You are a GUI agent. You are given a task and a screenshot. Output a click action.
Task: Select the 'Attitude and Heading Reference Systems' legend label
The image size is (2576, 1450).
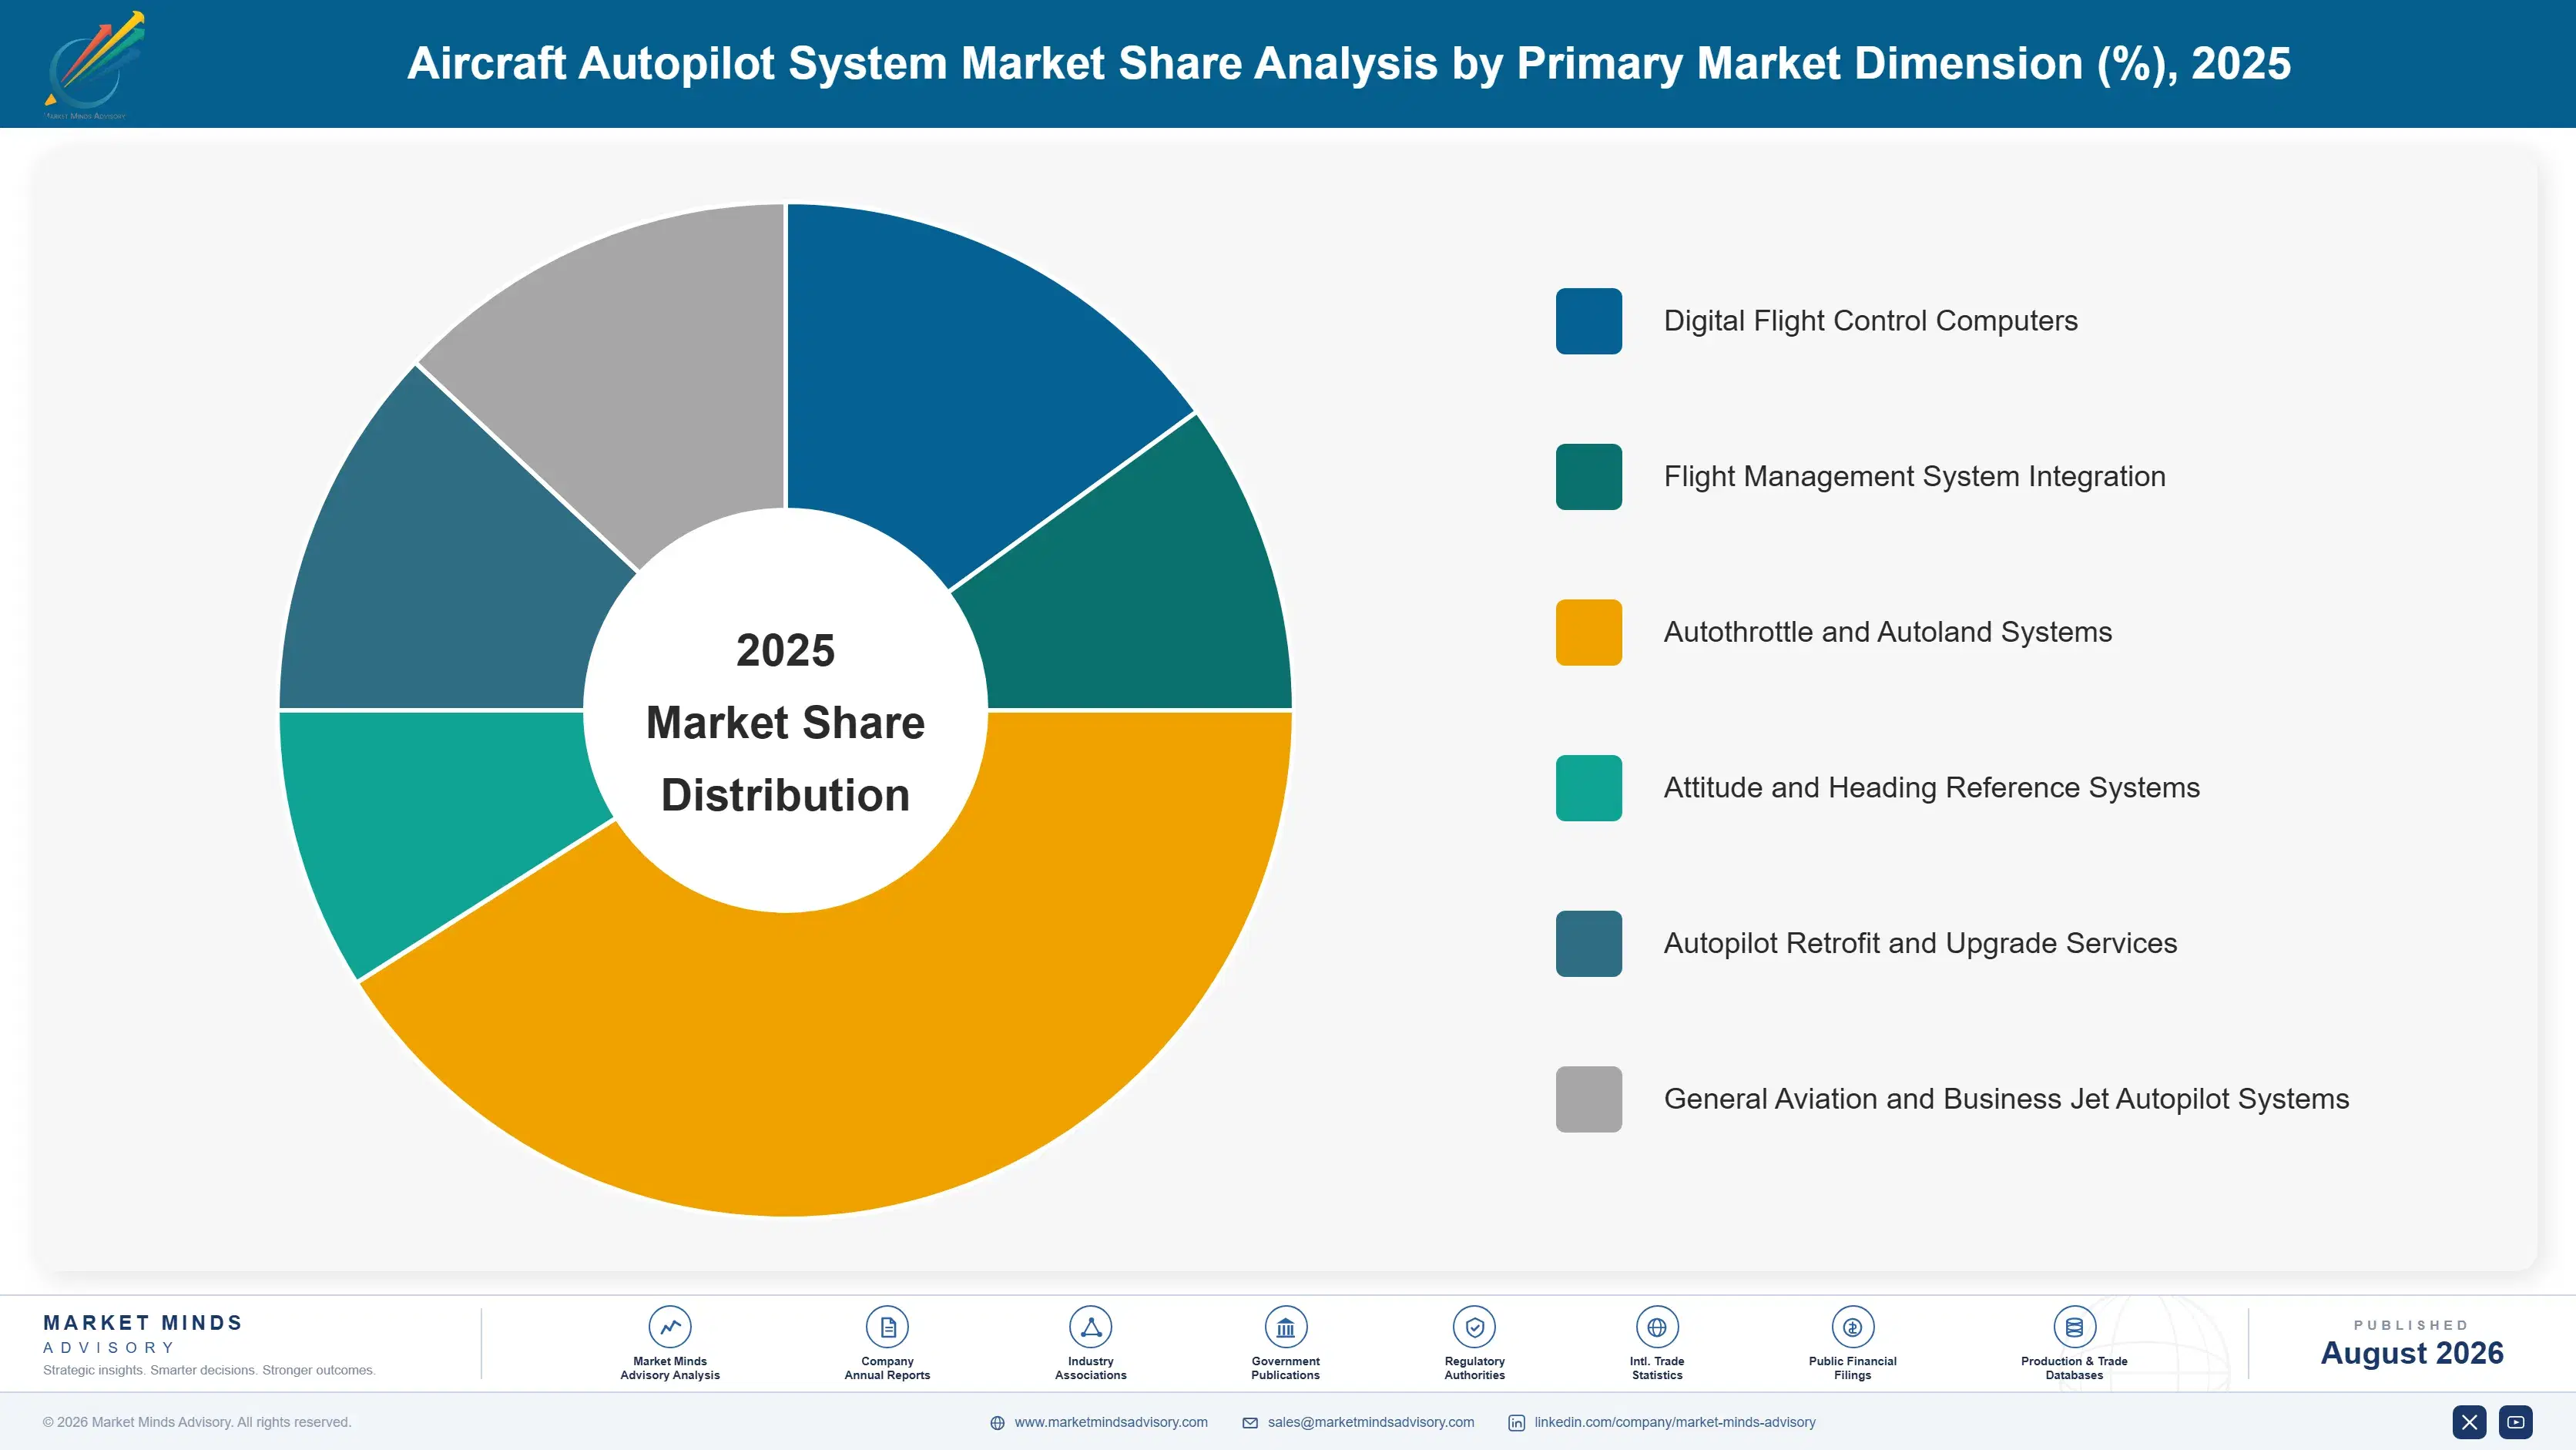click(x=1931, y=788)
